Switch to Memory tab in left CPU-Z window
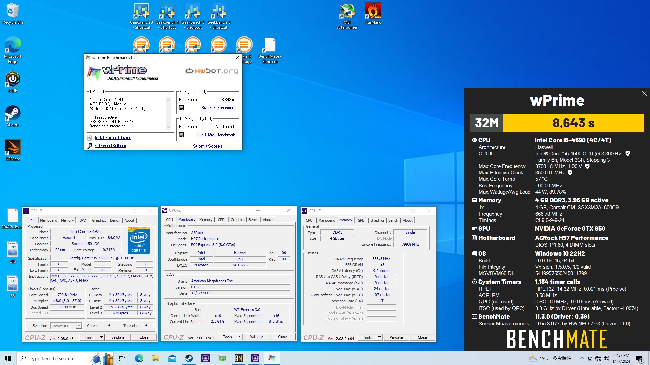650x365 pixels. click(67, 220)
